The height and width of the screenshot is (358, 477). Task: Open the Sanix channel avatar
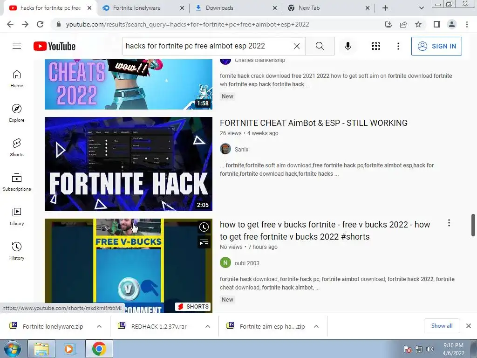225,149
